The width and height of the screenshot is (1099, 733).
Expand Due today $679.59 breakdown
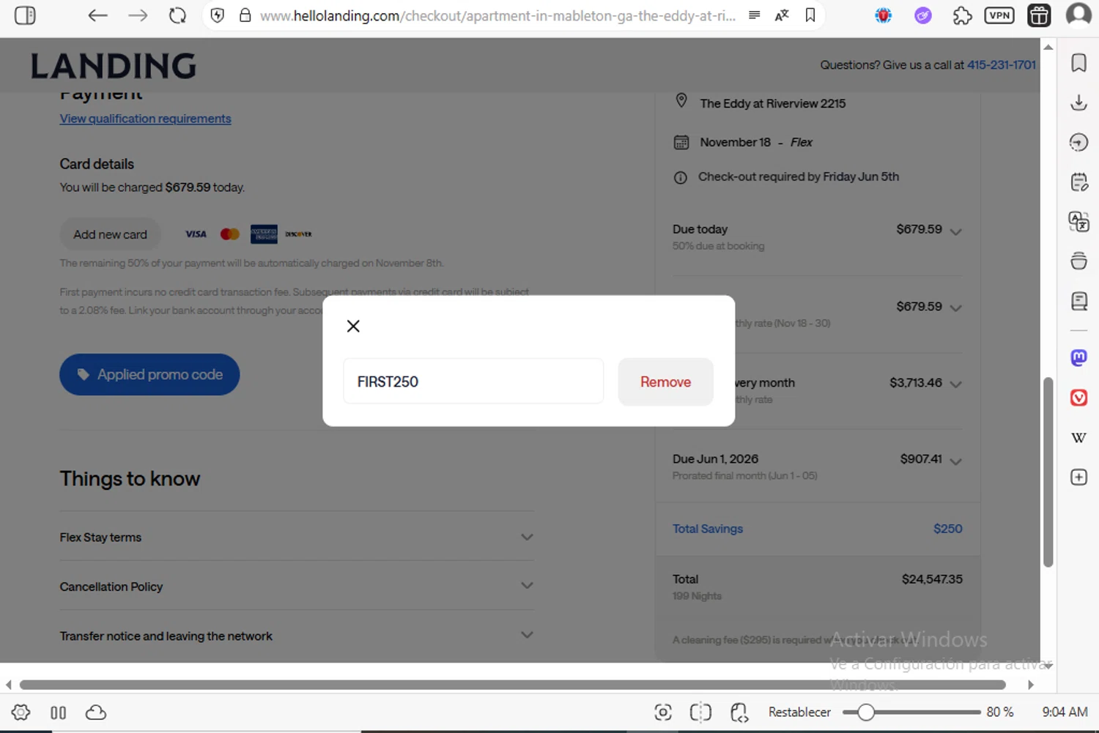coord(955,231)
